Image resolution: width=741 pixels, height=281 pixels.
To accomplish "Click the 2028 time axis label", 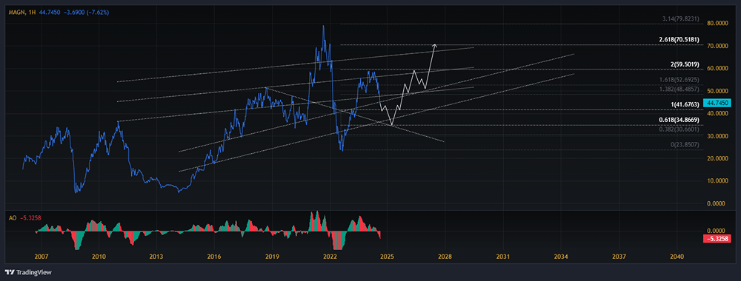I will point(445,257).
